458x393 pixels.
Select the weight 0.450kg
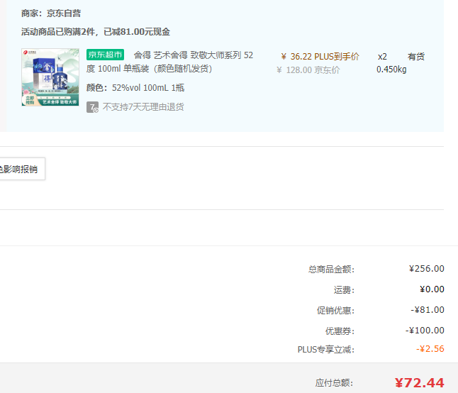click(x=391, y=70)
